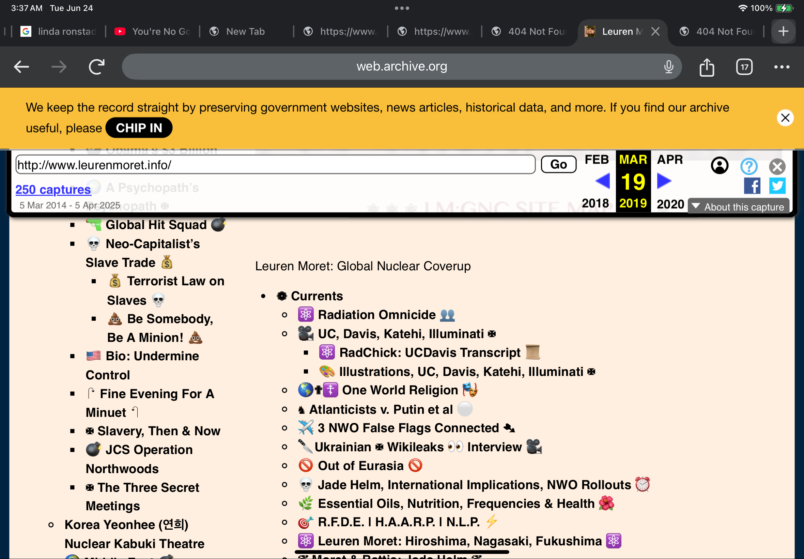This screenshot has height=559, width=804.
Task: Open Ukrainian Wikileaks Interview link
Action: (x=420, y=447)
